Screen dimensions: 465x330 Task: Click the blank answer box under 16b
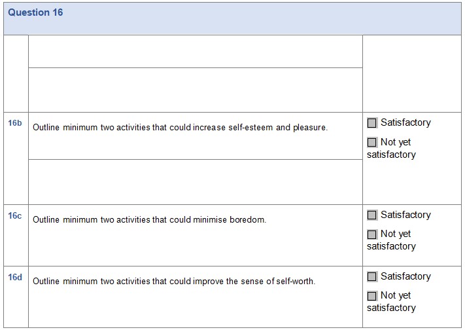pyautogui.click(x=195, y=181)
